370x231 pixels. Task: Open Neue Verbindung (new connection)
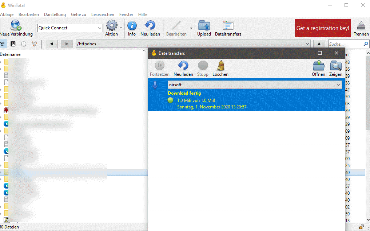tap(16, 28)
